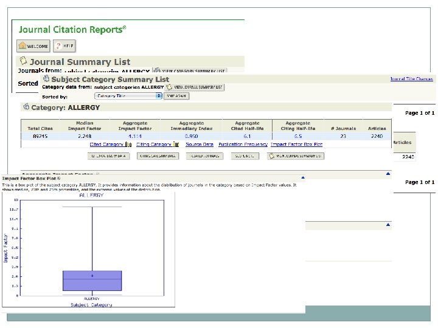
Task: Click the blue box in the ALLERGY box plot
Action: (92, 281)
